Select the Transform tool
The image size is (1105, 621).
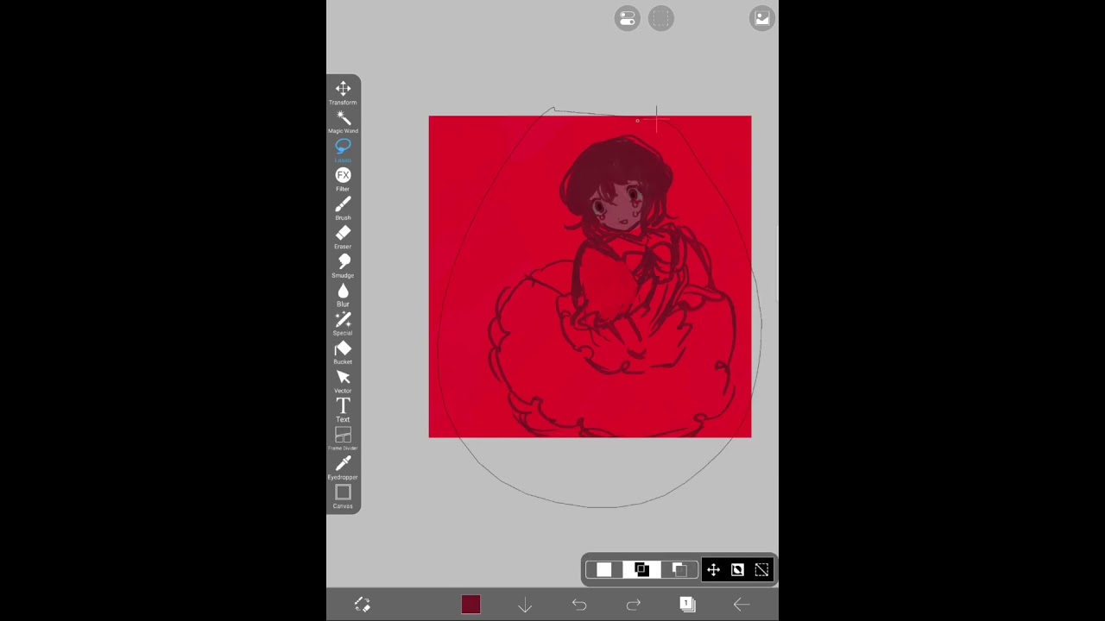click(343, 92)
